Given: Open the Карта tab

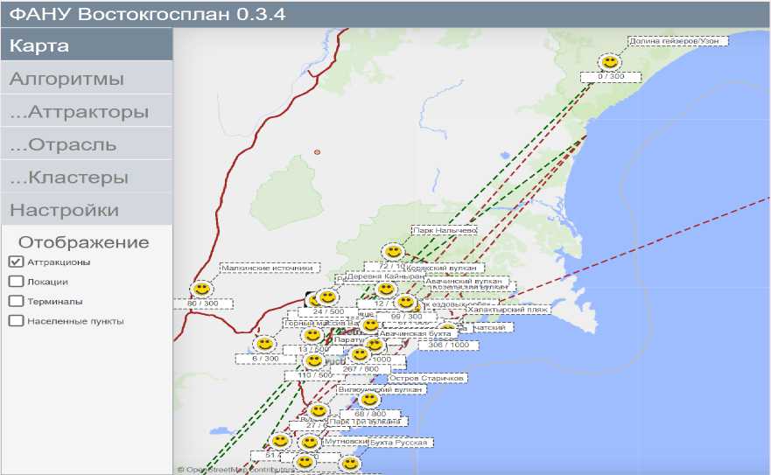Looking at the screenshot, I should pos(86,46).
